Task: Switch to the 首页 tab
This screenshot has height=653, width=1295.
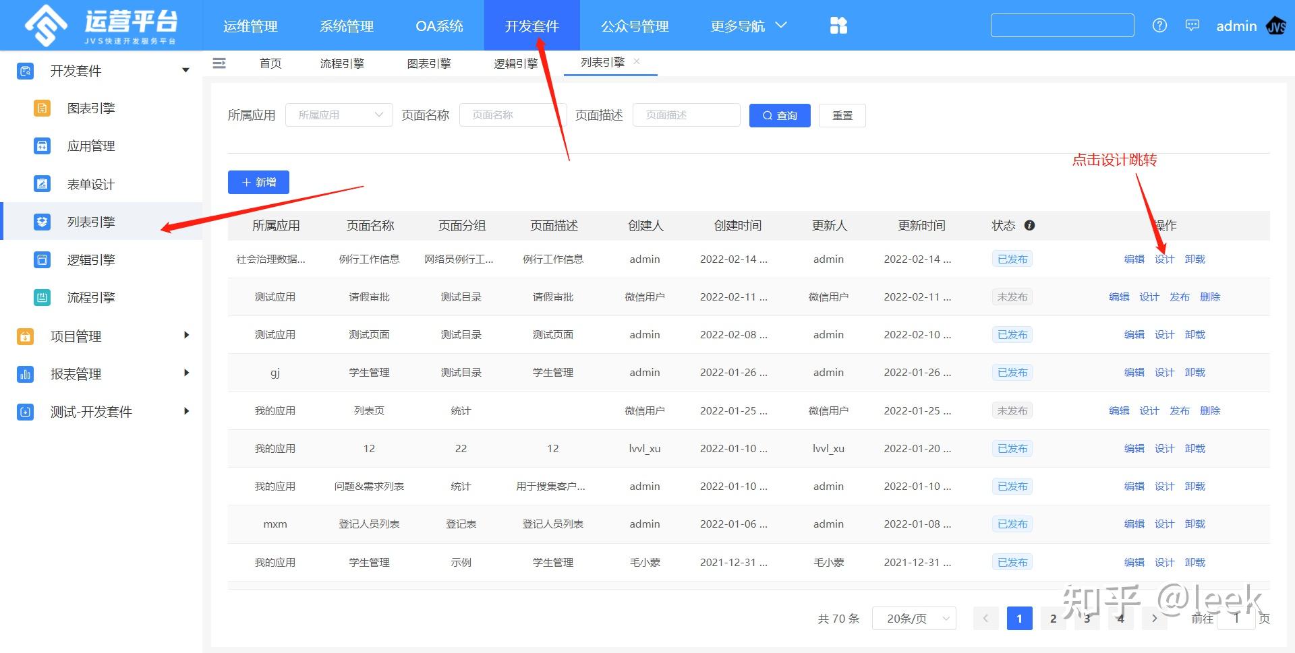Action: (270, 63)
